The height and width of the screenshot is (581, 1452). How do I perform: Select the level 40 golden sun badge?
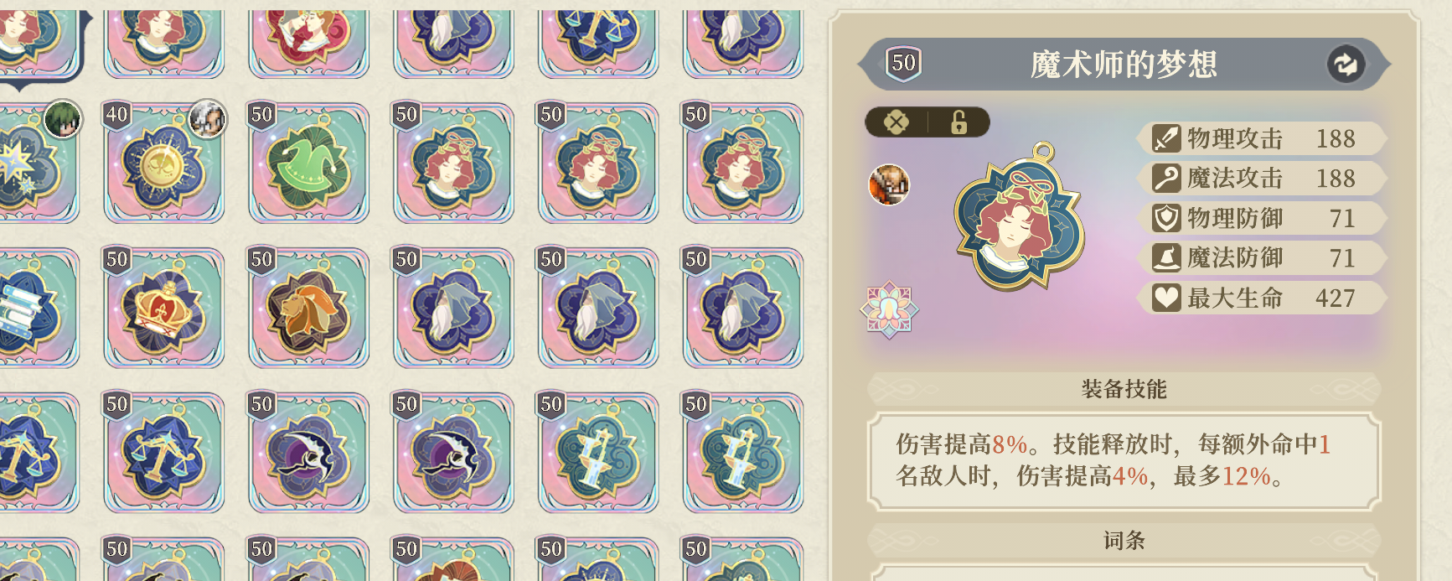pos(163,163)
